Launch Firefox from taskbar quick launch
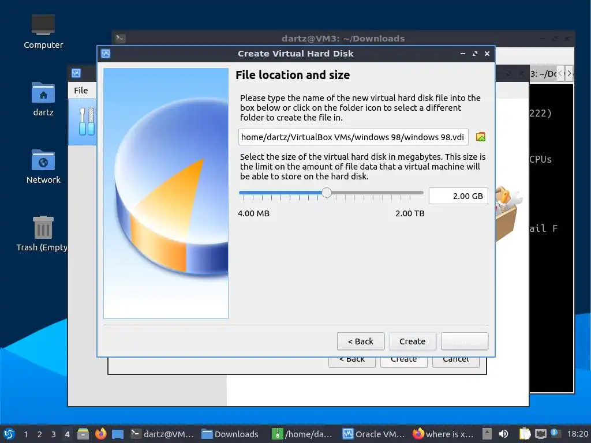The height and width of the screenshot is (443, 591). [100, 434]
